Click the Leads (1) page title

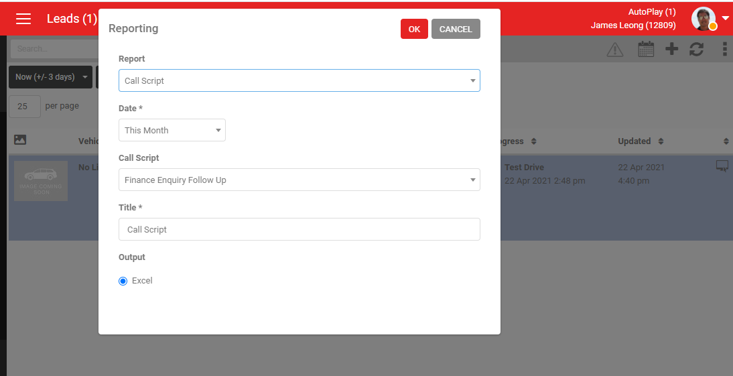[x=72, y=19]
